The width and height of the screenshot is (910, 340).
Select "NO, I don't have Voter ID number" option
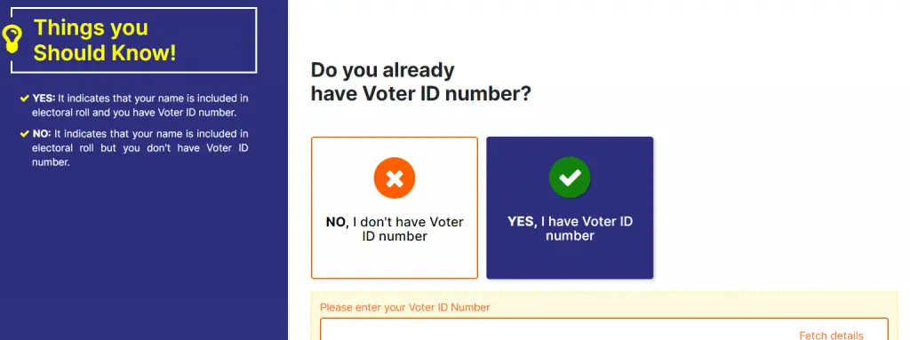click(395, 208)
